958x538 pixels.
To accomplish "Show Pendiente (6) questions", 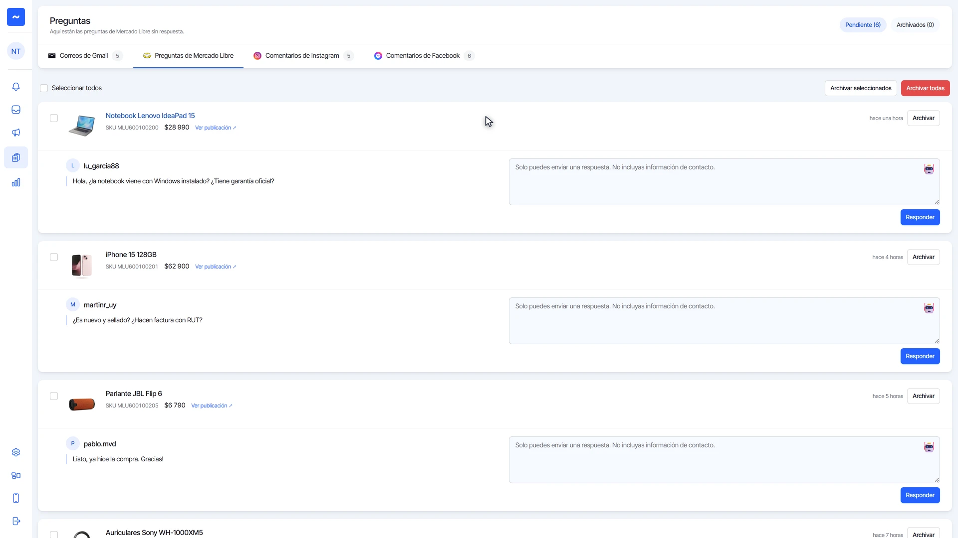I will click(x=863, y=25).
